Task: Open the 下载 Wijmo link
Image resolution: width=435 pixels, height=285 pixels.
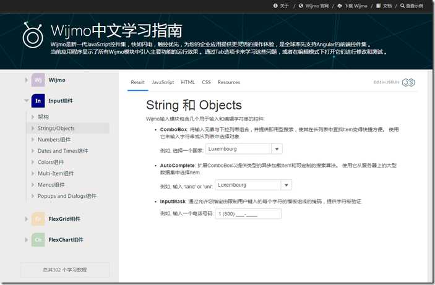Action: click(x=356, y=6)
